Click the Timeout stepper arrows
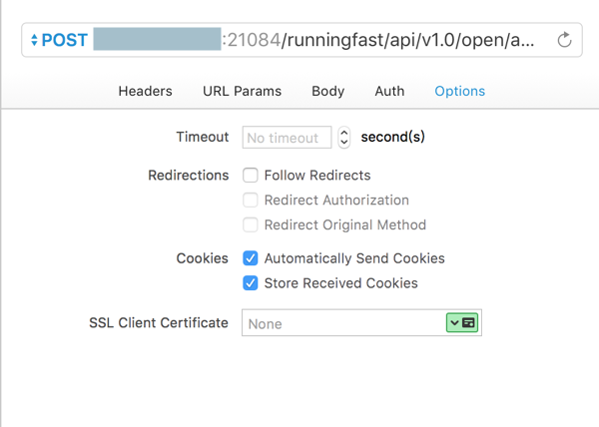The width and height of the screenshot is (599, 427). tap(344, 138)
